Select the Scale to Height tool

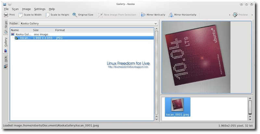[57, 15]
